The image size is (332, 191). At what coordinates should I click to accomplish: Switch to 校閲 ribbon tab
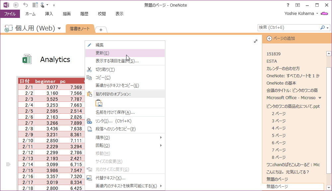pos(102,14)
